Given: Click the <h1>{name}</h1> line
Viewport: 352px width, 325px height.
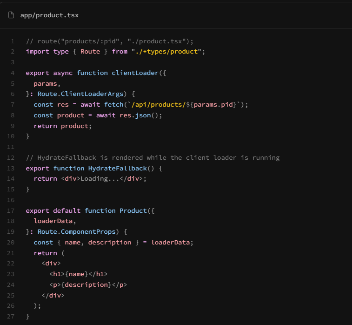Looking at the screenshot, I should [78, 274].
